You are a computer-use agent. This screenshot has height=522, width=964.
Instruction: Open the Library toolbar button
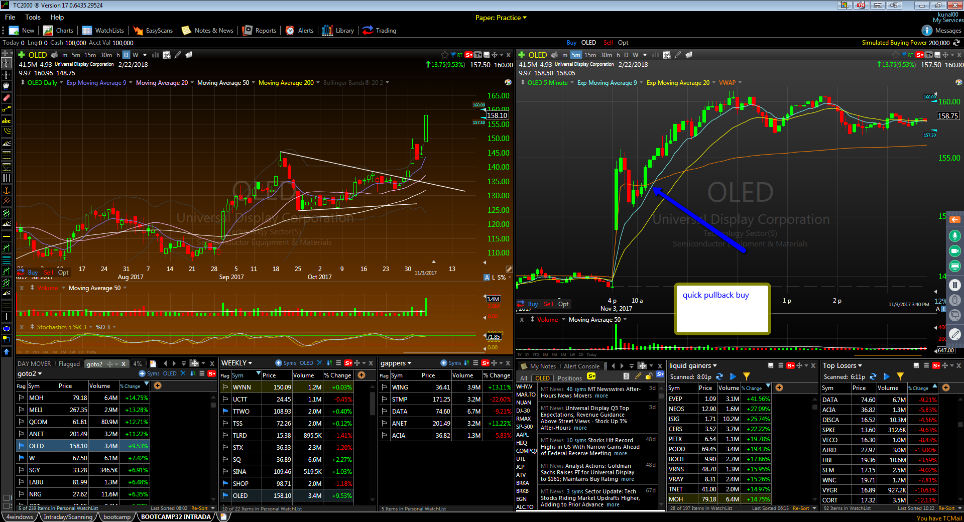[x=338, y=31]
